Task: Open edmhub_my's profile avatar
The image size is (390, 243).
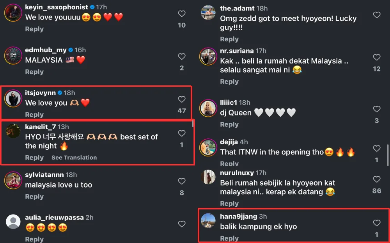Action: pyautogui.click(x=13, y=55)
